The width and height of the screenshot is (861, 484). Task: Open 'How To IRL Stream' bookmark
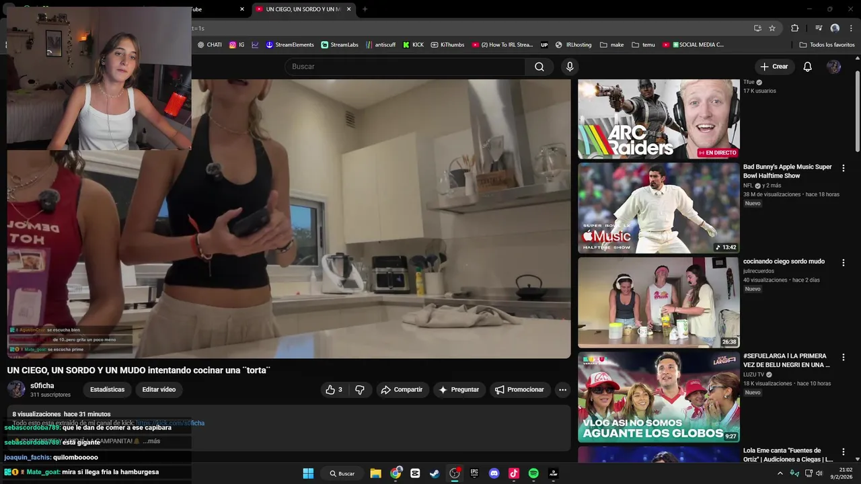502,45
